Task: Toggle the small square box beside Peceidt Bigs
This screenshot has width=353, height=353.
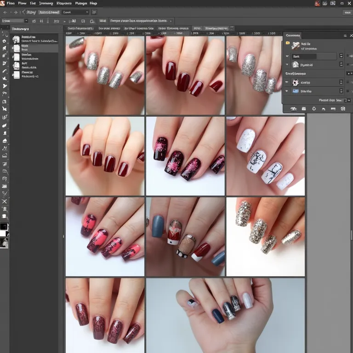Action: coord(345,100)
